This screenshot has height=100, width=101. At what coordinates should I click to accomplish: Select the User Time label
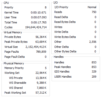pos(10,17)
